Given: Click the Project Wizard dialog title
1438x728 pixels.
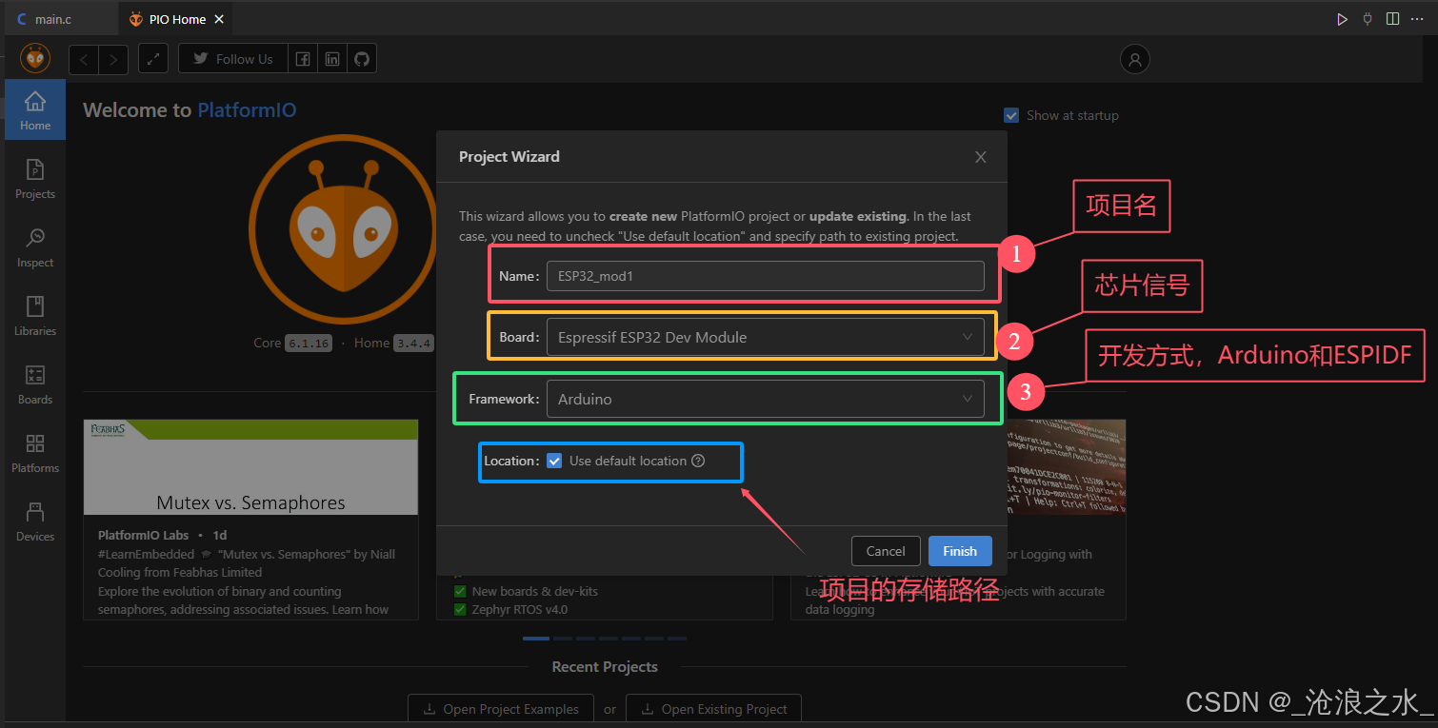Looking at the screenshot, I should [x=509, y=157].
